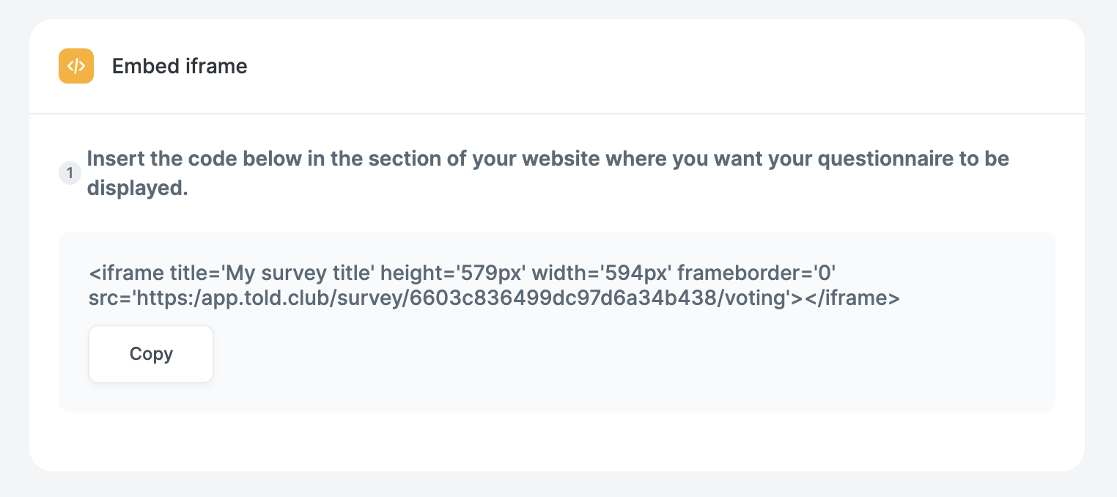The width and height of the screenshot is (1117, 497).
Task: Click the iframe code snippet text
Action: click(x=495, y=286)
